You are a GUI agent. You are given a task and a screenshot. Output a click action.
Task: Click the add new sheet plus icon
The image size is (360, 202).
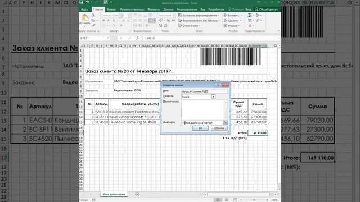coord(137,195)
